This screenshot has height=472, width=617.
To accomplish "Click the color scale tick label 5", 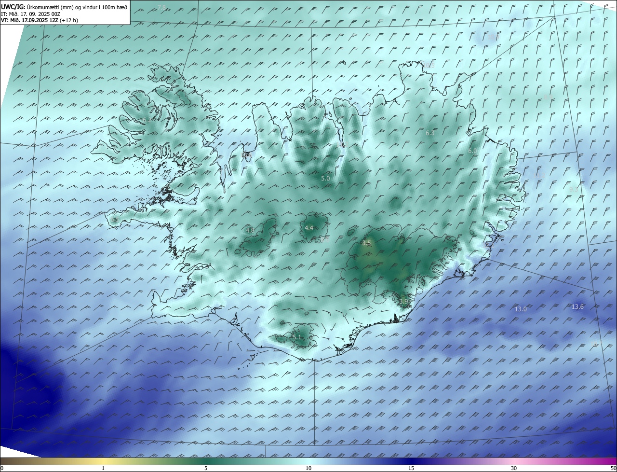I will click(x=206, y=468).
